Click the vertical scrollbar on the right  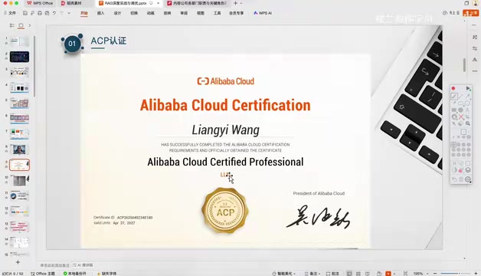click(x=464, y=64)
